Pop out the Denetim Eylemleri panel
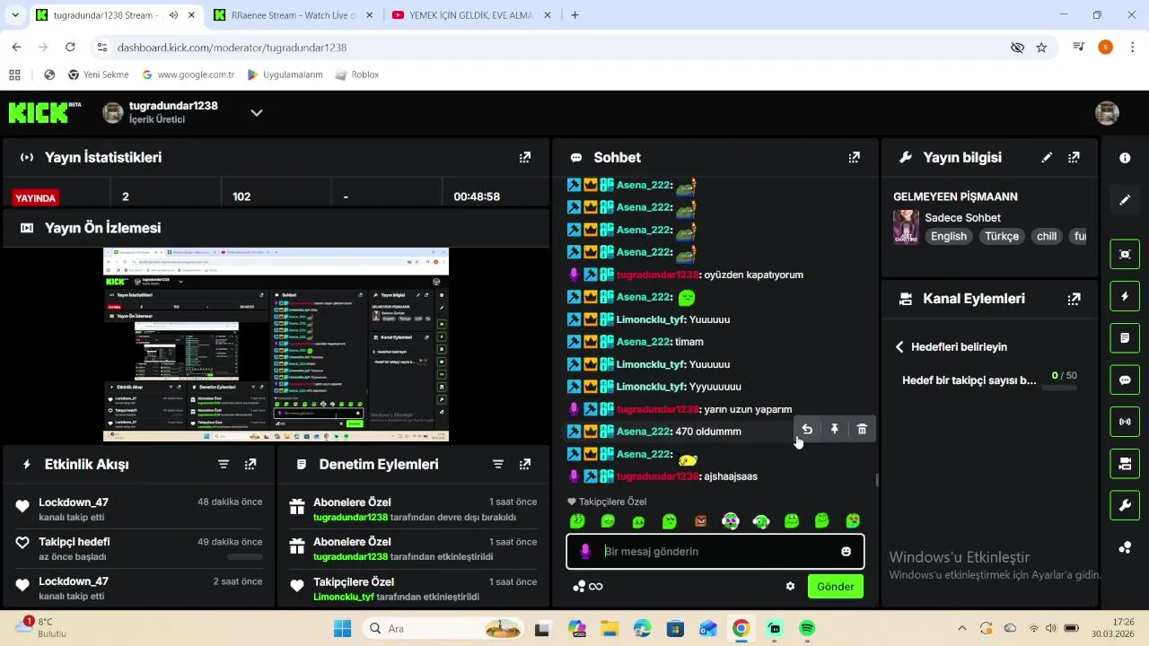This screenshot has height=646, width=1149. (x=525, y=465)
